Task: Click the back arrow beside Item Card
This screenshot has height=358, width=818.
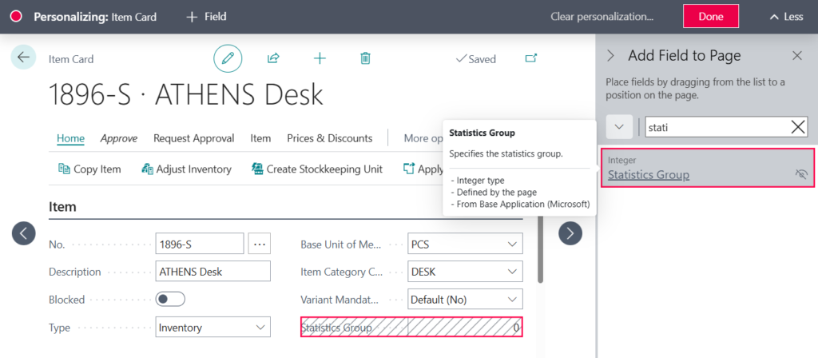Action: pyautogui.click(x=23, y=58)
